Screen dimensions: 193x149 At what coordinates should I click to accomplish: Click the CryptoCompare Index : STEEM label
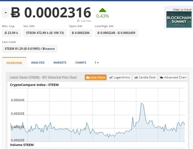tap(34, 85)
